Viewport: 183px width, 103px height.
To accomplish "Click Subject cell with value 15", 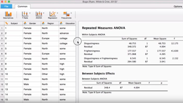I will point(14,100).
